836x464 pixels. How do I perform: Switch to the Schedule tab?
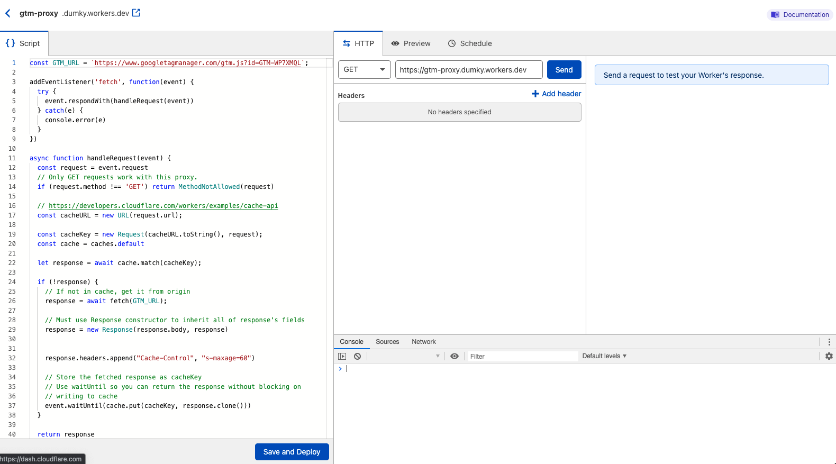pyautogui.click(x=470, y=43)
